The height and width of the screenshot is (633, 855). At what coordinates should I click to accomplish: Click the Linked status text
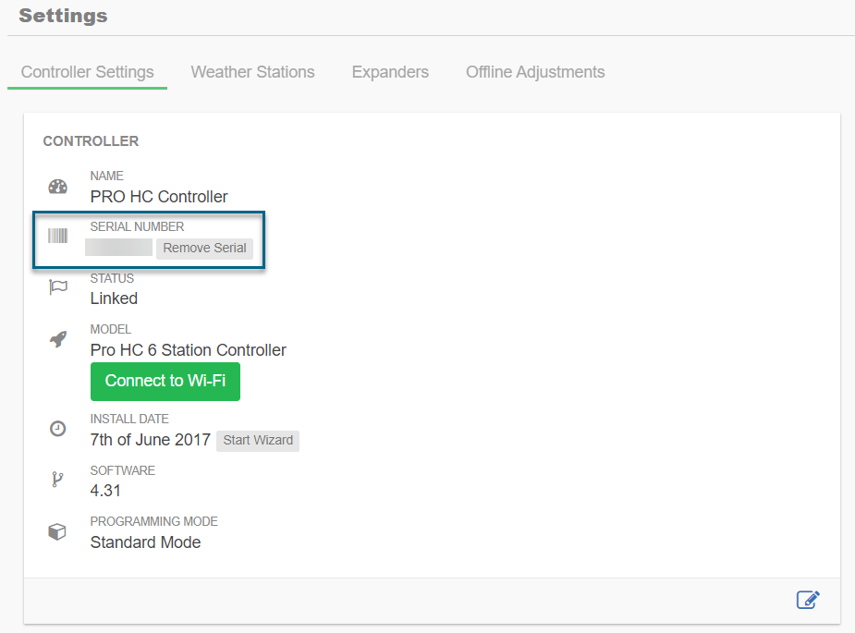pos(113,298)
